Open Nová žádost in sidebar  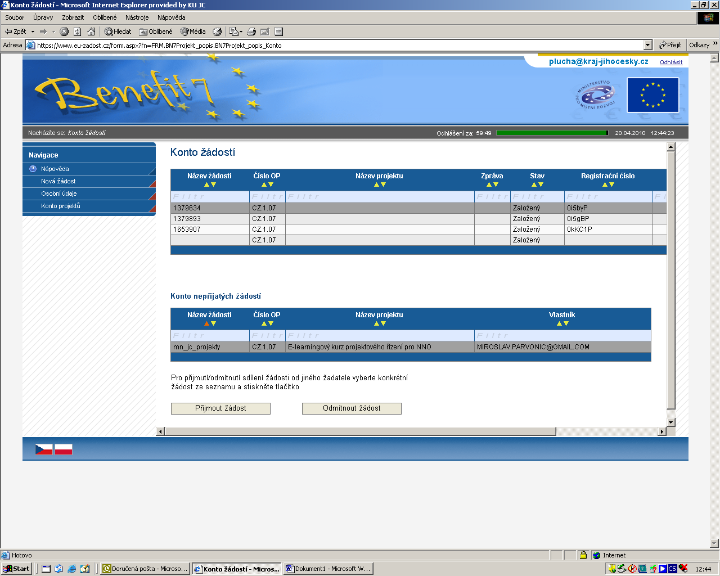58,181
